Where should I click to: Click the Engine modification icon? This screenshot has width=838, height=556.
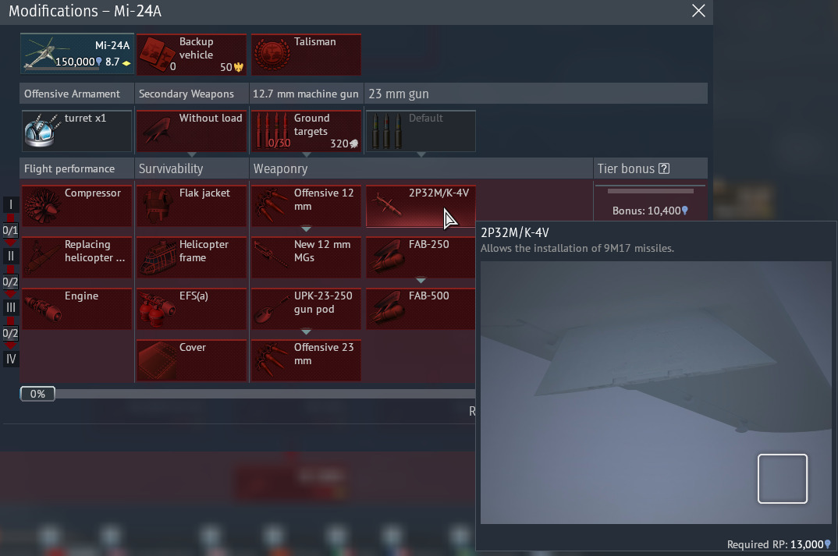point(42,310)
